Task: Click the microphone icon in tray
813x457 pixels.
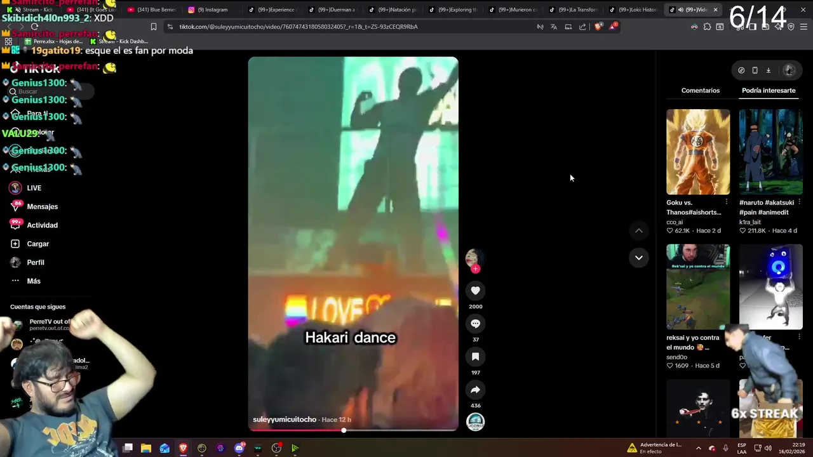Action: point(725,448)
